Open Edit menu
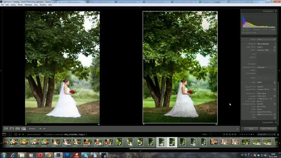Screen dimensions: 281x158 click(7, 5)
